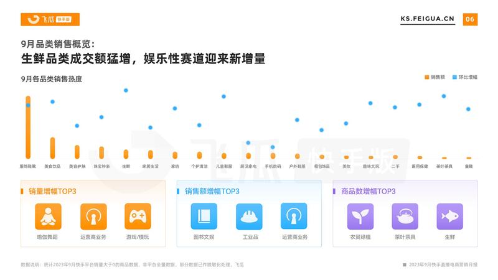
Task: Click the 手机数码 axis label in chart
Action: pyautogui.click(x=273, y=167)
